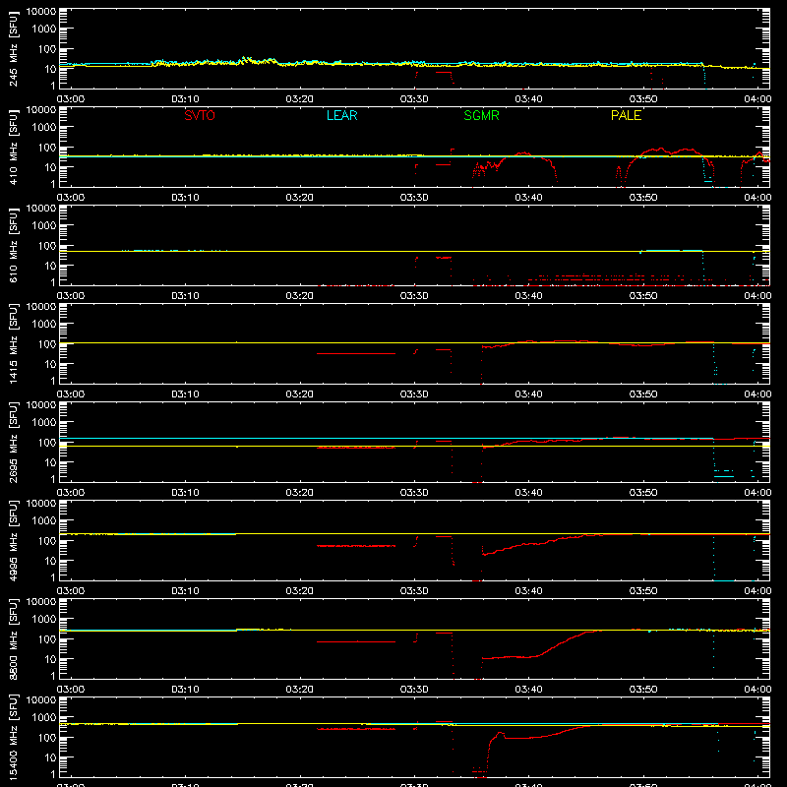The height and width of the screenshot is (787, 787).
Task: Click 03:10 time label below 245 MHz plot
Action: [x=185, y=99]
